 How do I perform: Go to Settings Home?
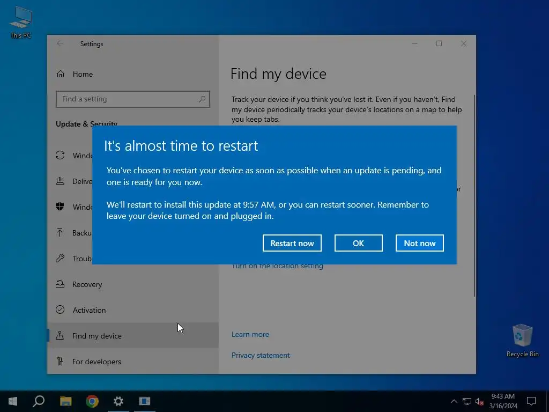tap(83, 74)
